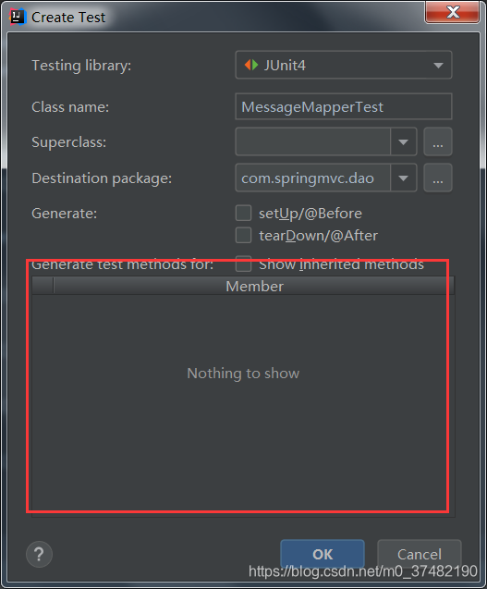Click the Cancel button
487x589 pixels.
420,554
